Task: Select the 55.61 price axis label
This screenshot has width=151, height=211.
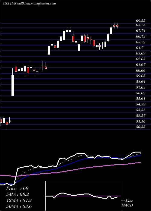Action: [141, 98]
